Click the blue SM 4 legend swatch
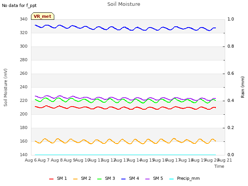 [x=123, y=179]
